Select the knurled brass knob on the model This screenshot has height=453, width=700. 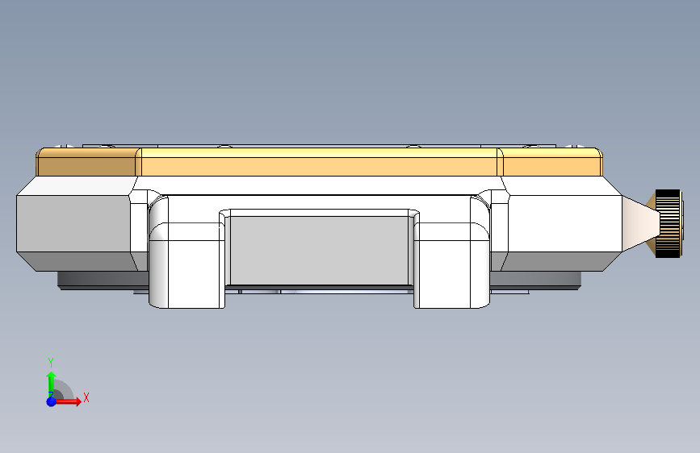(669, 223)
